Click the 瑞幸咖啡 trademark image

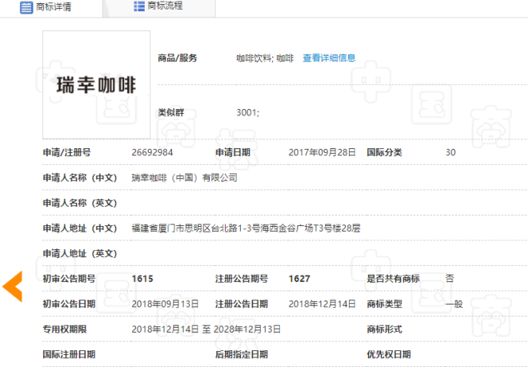point(97,85)
